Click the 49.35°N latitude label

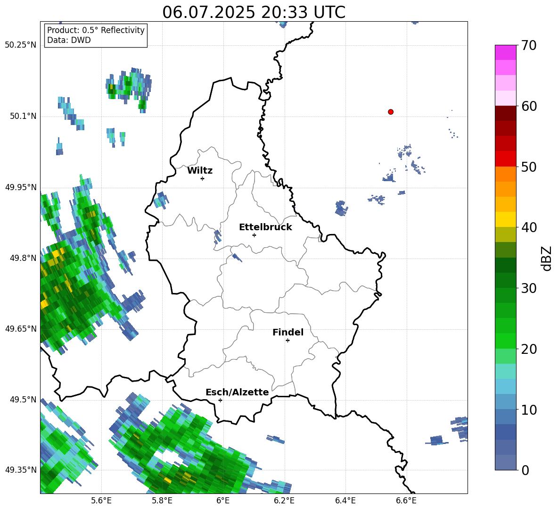[21, 470]
